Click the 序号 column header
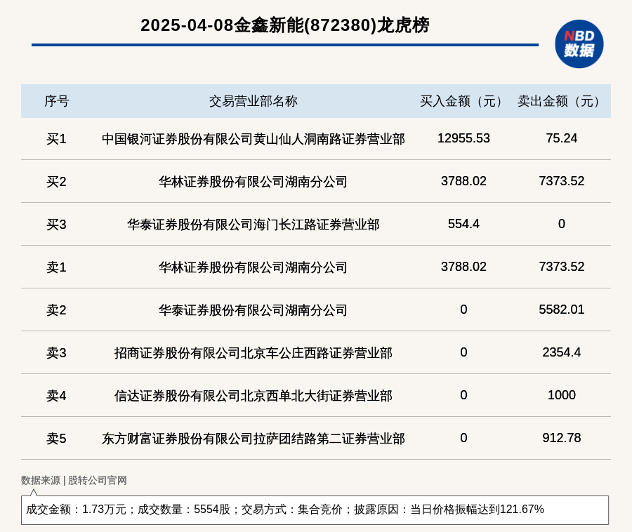Image resolution: width=632 pixels, height=532 pixels. (x=56, y=101)
